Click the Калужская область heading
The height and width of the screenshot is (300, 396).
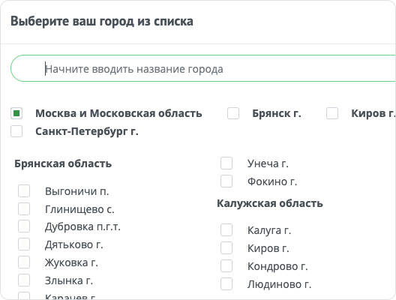point(270,203)
